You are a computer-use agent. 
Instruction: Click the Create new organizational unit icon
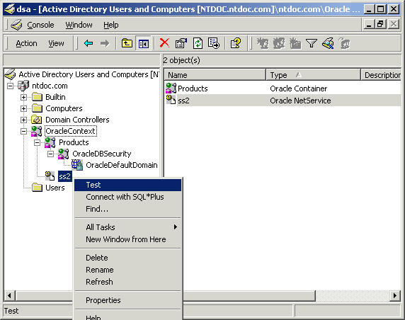295,43
